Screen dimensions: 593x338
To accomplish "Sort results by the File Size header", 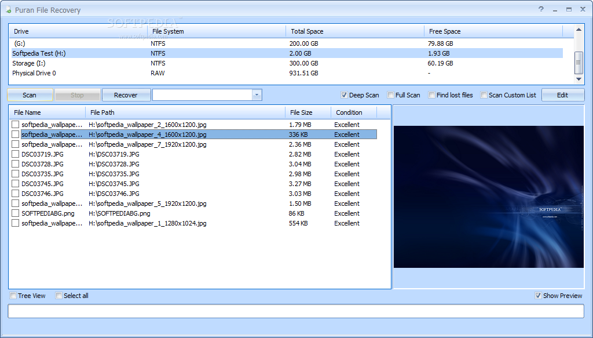I will point(308,112).
